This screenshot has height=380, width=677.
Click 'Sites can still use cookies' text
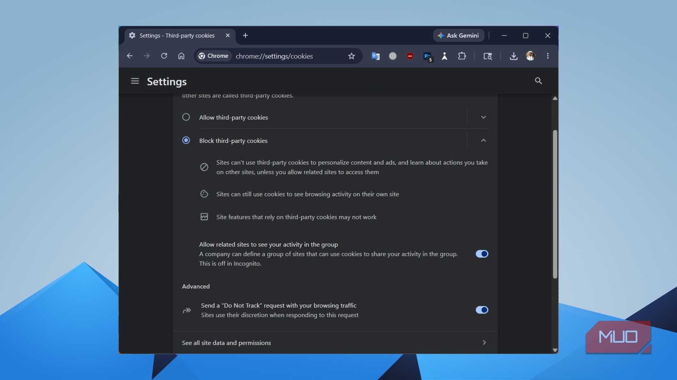coord(308,194)
